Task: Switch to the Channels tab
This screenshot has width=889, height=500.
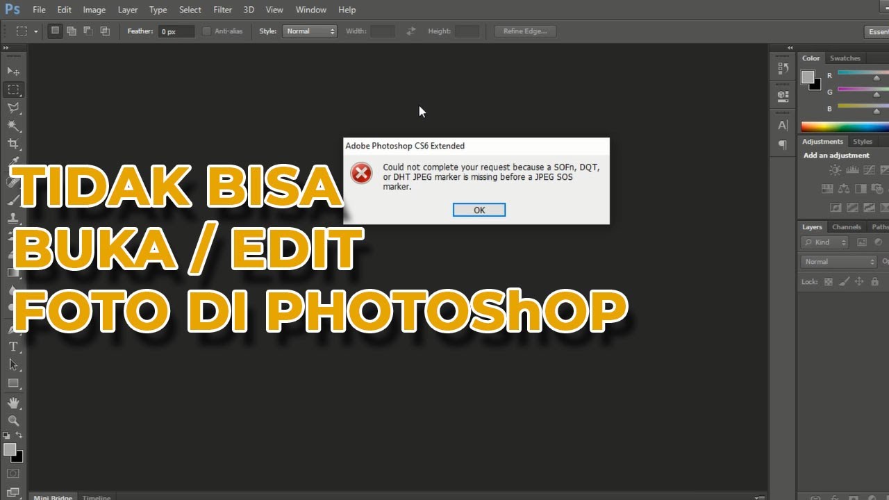Action: [x=847, y=227]
